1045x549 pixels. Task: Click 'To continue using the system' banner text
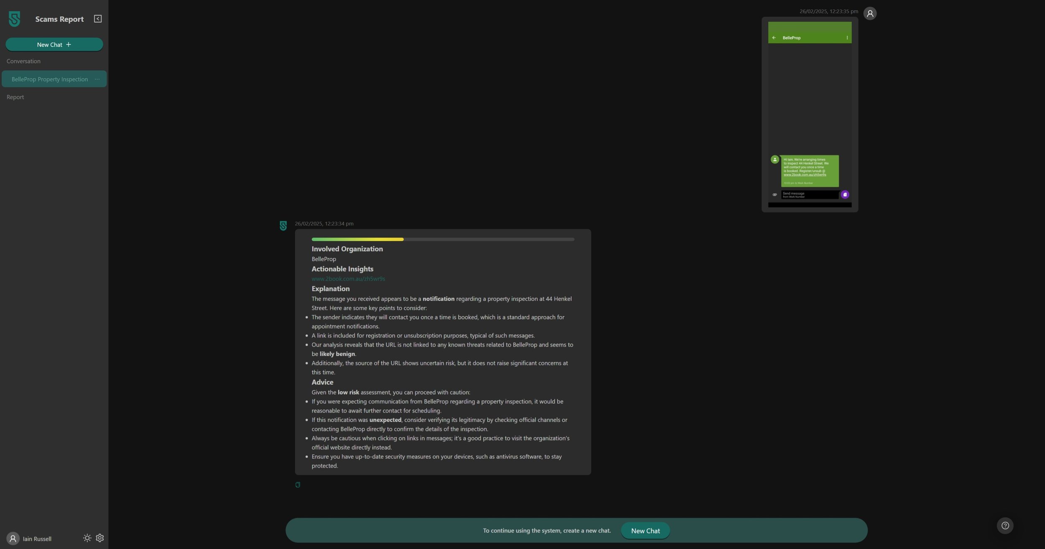pos(547,531)
